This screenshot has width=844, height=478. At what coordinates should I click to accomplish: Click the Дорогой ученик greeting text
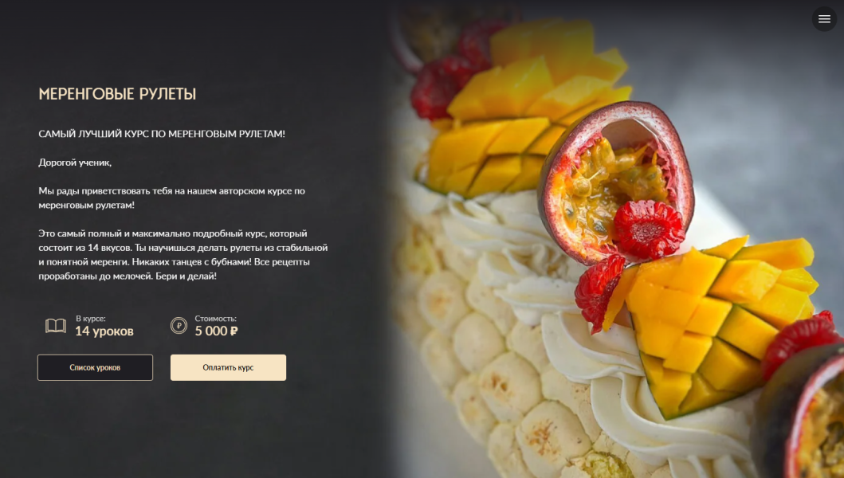point(75,162)
